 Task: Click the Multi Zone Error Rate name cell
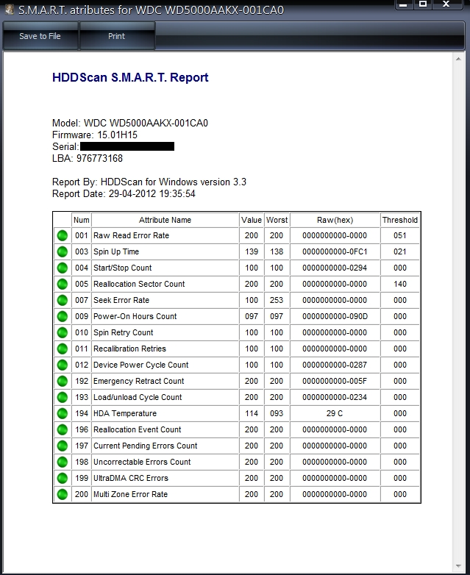coord(165,494)
